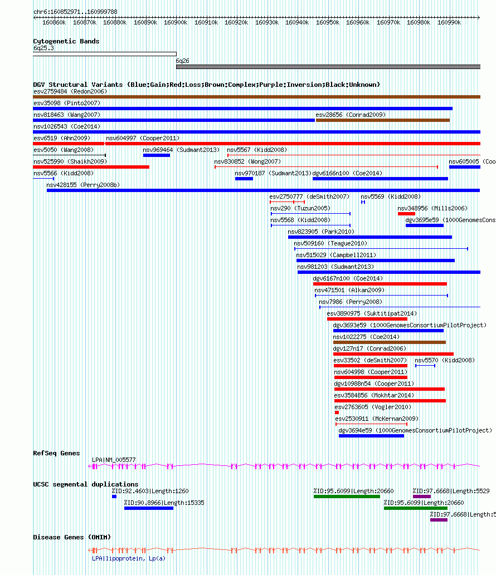The image size is (496, 575).
Task: Select esv2530911 (McKernan2009) label
Action: 377,420
